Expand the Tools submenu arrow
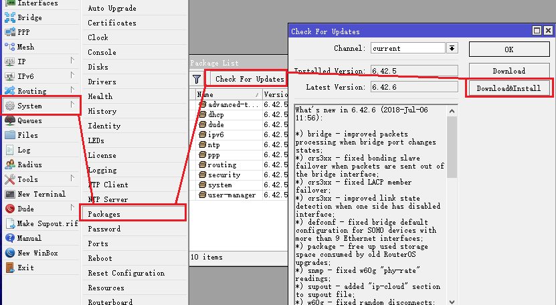 click(x=72, y=179)
